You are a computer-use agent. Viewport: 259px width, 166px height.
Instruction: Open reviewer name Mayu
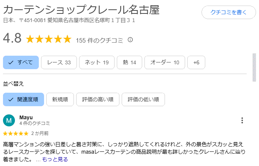26,117
